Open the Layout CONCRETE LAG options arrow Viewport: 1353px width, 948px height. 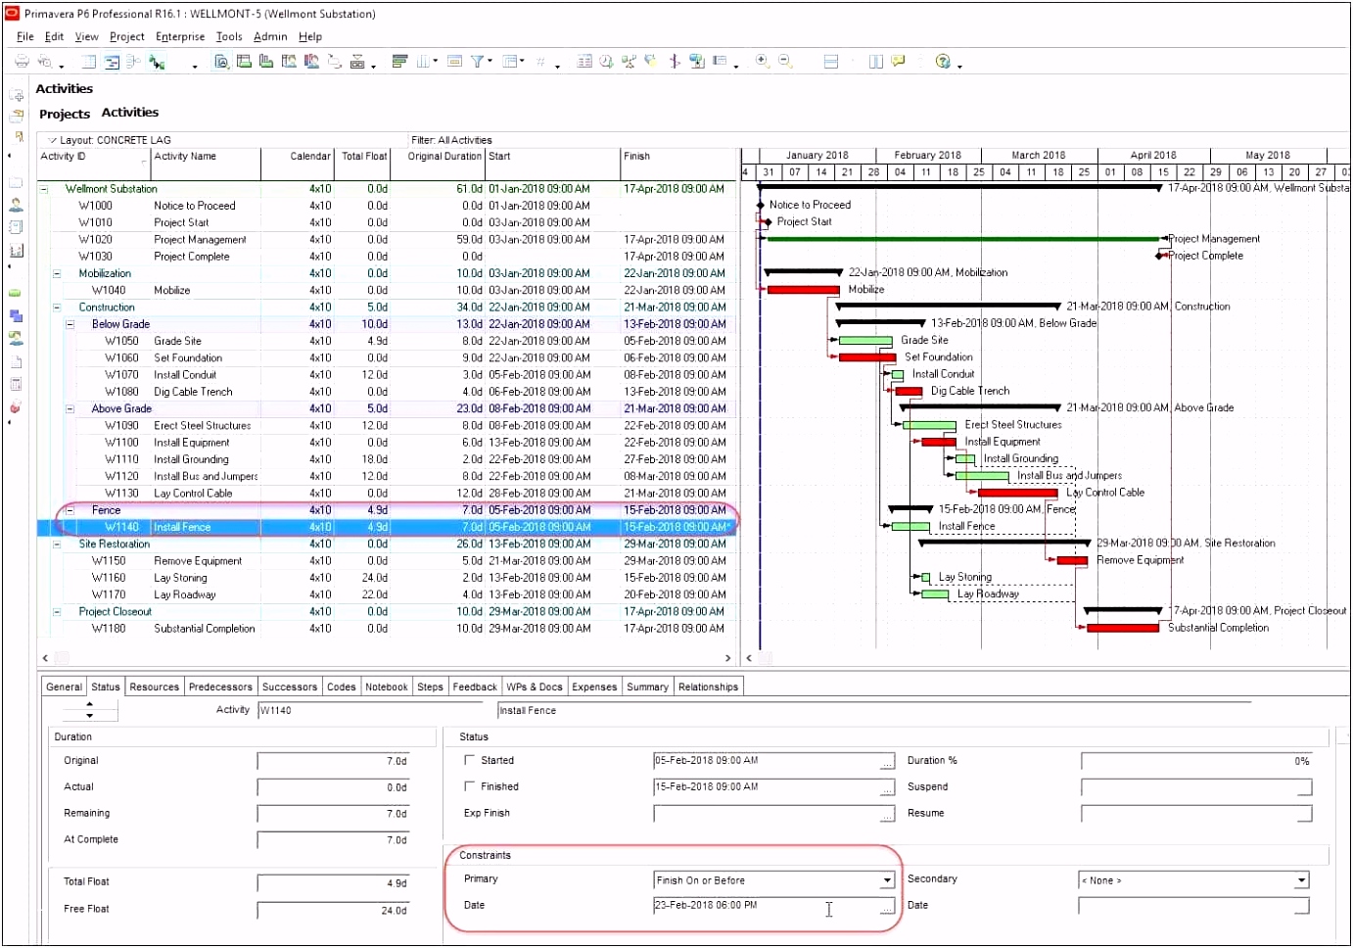pyautogui.click(x=53, y=140)
